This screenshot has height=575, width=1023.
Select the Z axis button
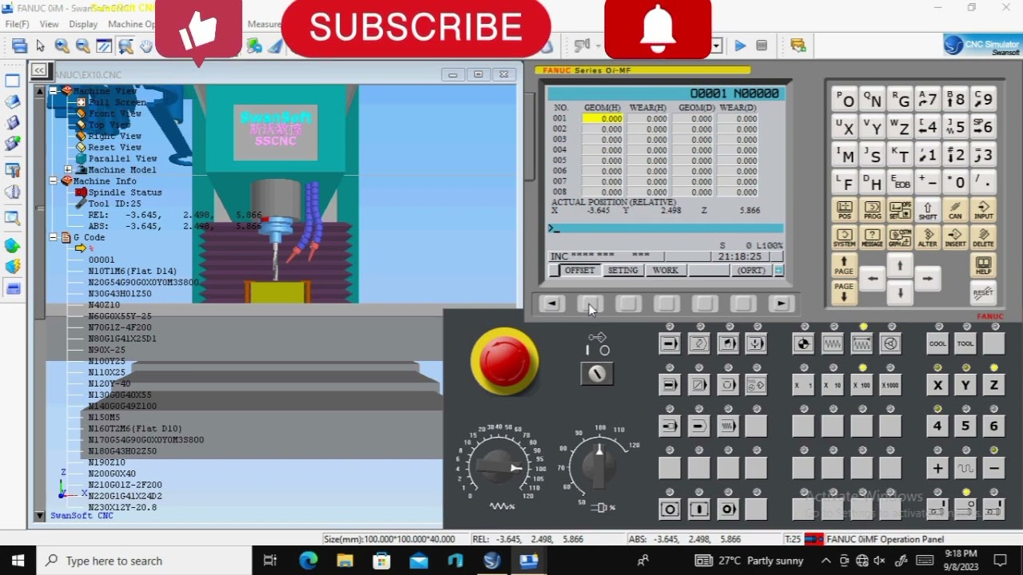click(993, 385)
